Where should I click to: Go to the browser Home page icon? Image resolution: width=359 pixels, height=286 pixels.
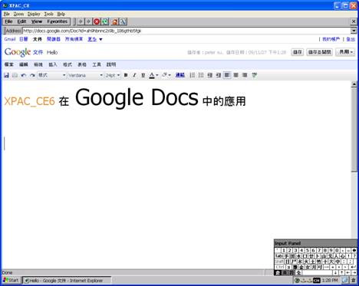point(115,21)
